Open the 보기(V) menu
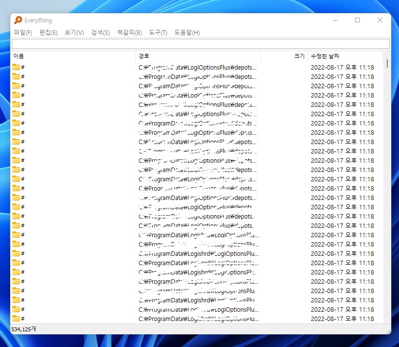399x347 pixels. (x=74, y=33)
